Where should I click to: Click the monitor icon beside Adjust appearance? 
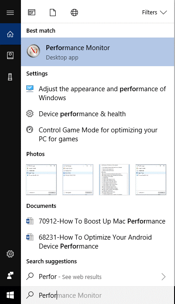[x=30, y=89]
